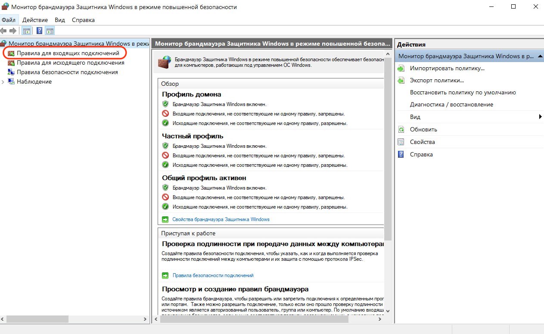Open the Справка menu
This screenshot has width=544, height=334.
coord(83,20)
